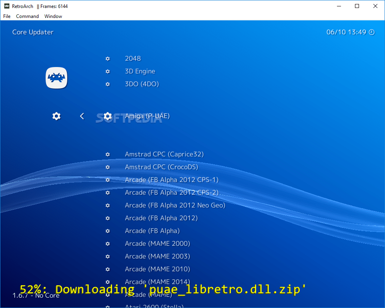Click gear icon beside Amstrad CPC (CrocoDS)
Image resolution: width=385 pixels, height=308 pixels.
[108, 167]
